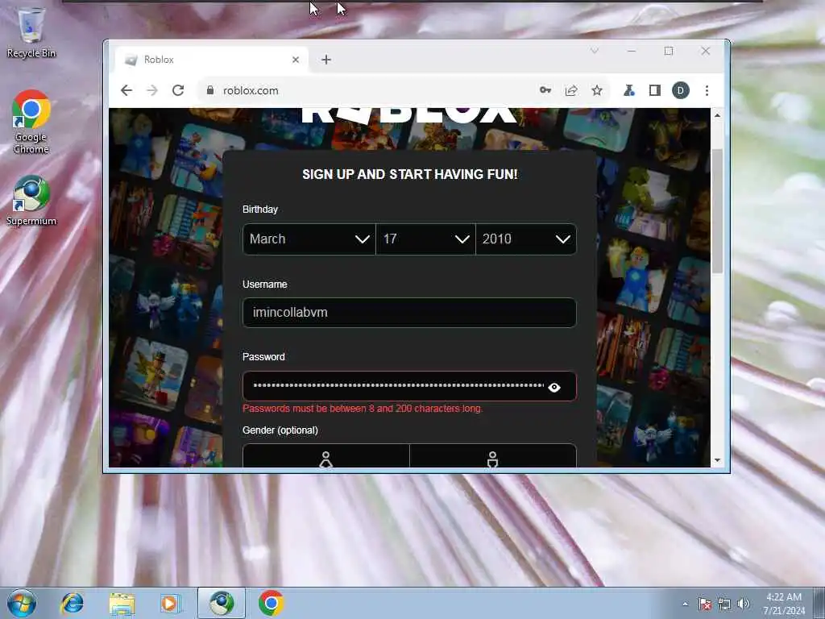The image size is (825, 619).
Task: Click the 'Birthday' label
Action: [x=260, y=210]
